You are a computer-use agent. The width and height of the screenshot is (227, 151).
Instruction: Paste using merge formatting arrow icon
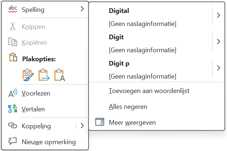click(44, 75)
